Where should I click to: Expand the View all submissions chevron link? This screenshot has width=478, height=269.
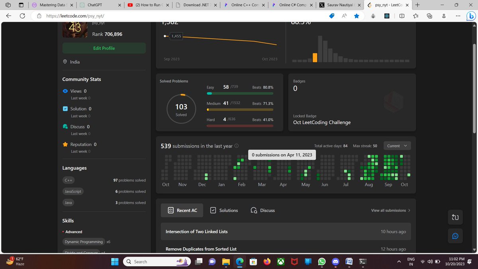click(391, 210)
